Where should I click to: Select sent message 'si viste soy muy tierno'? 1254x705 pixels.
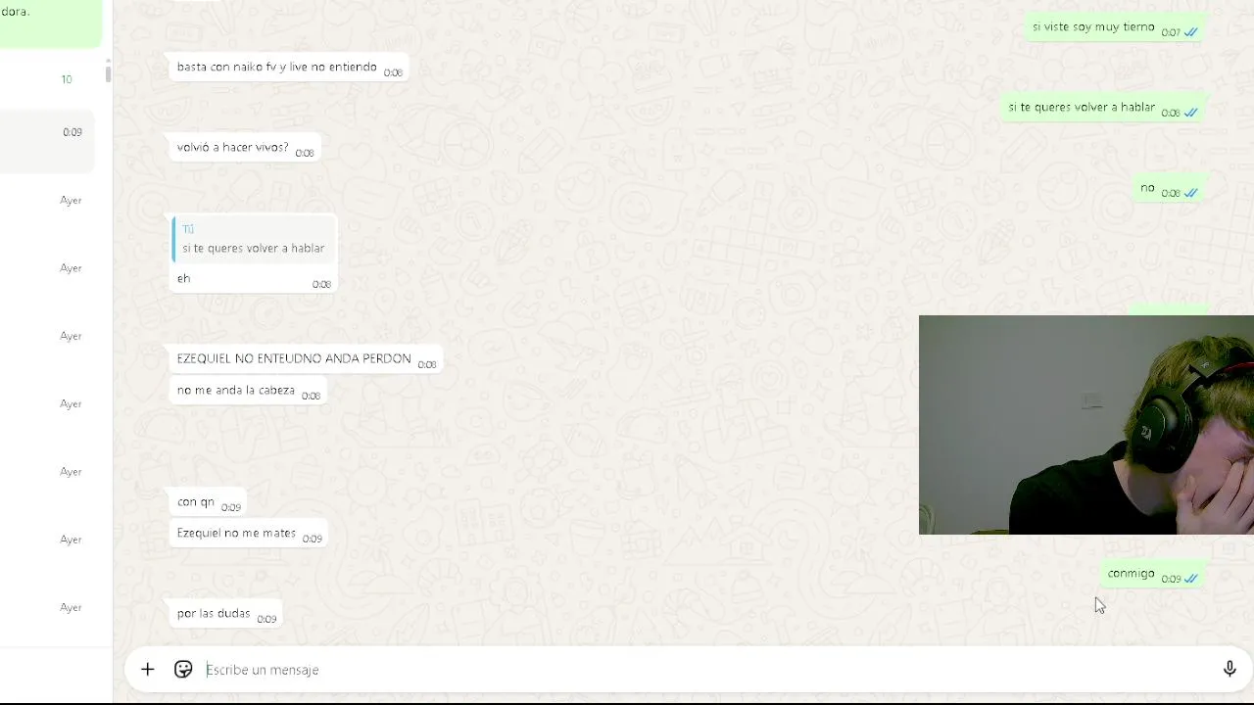pyautogui.click(x=1116, y=27)
